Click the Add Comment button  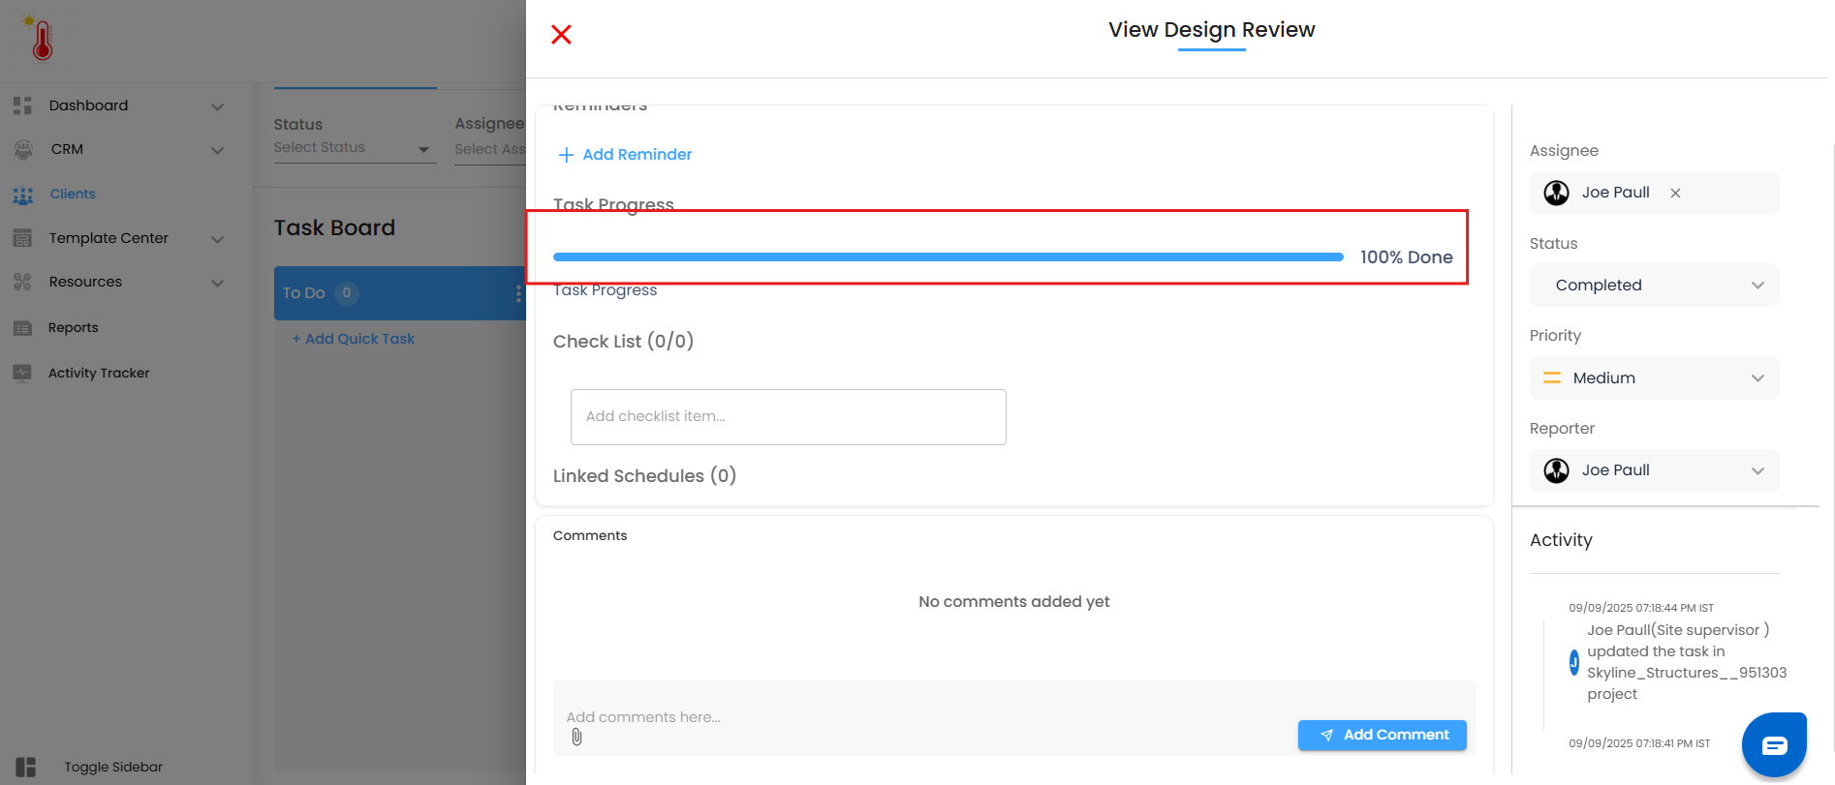(1382, 735)
